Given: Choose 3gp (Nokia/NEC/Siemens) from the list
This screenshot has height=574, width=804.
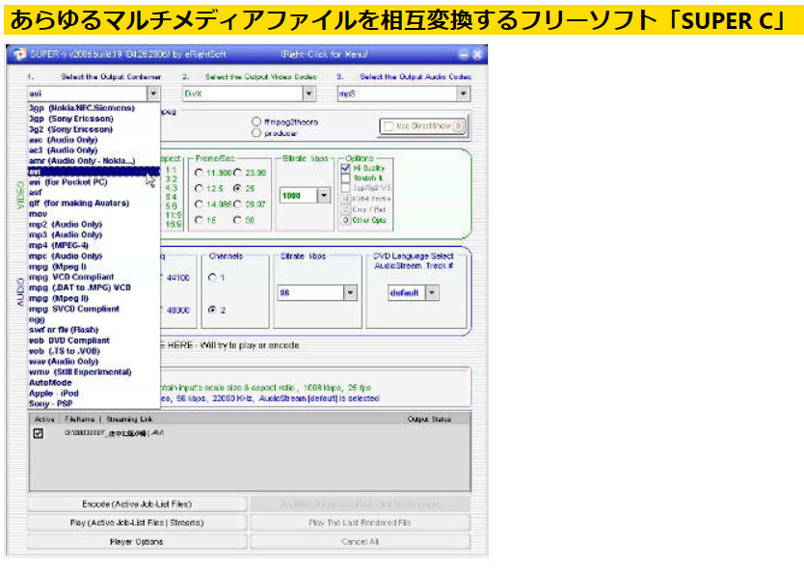Looking at the screenshot, I should (82, 108).
